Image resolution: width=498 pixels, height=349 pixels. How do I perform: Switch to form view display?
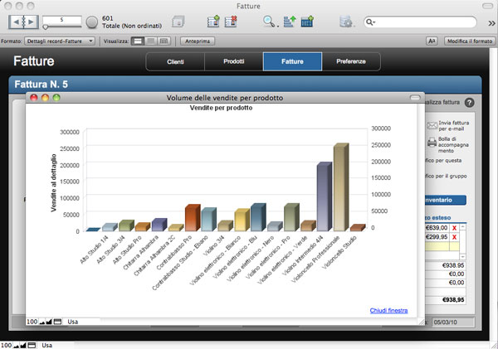click(x=139, y=40)
